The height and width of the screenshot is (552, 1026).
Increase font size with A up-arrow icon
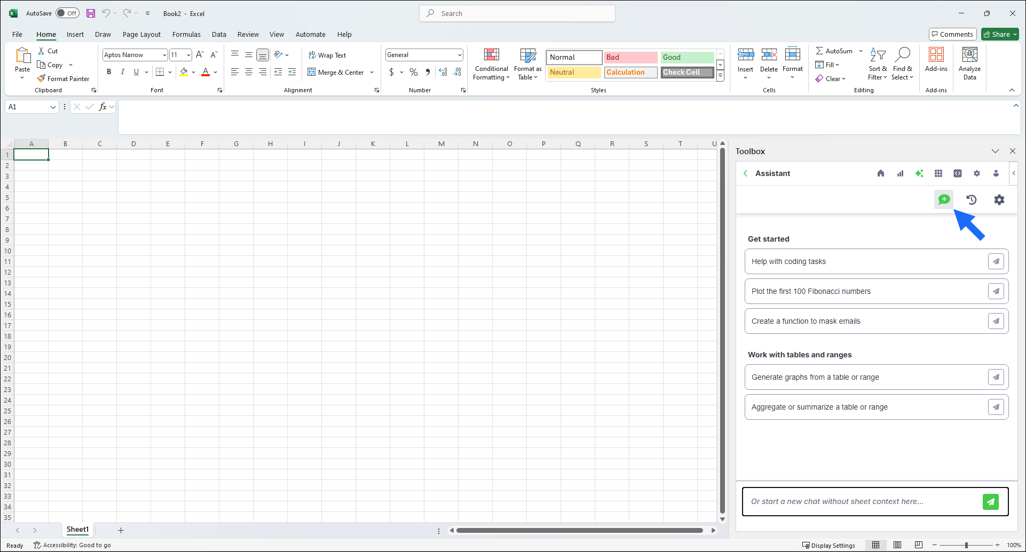(x=200, y=55)
